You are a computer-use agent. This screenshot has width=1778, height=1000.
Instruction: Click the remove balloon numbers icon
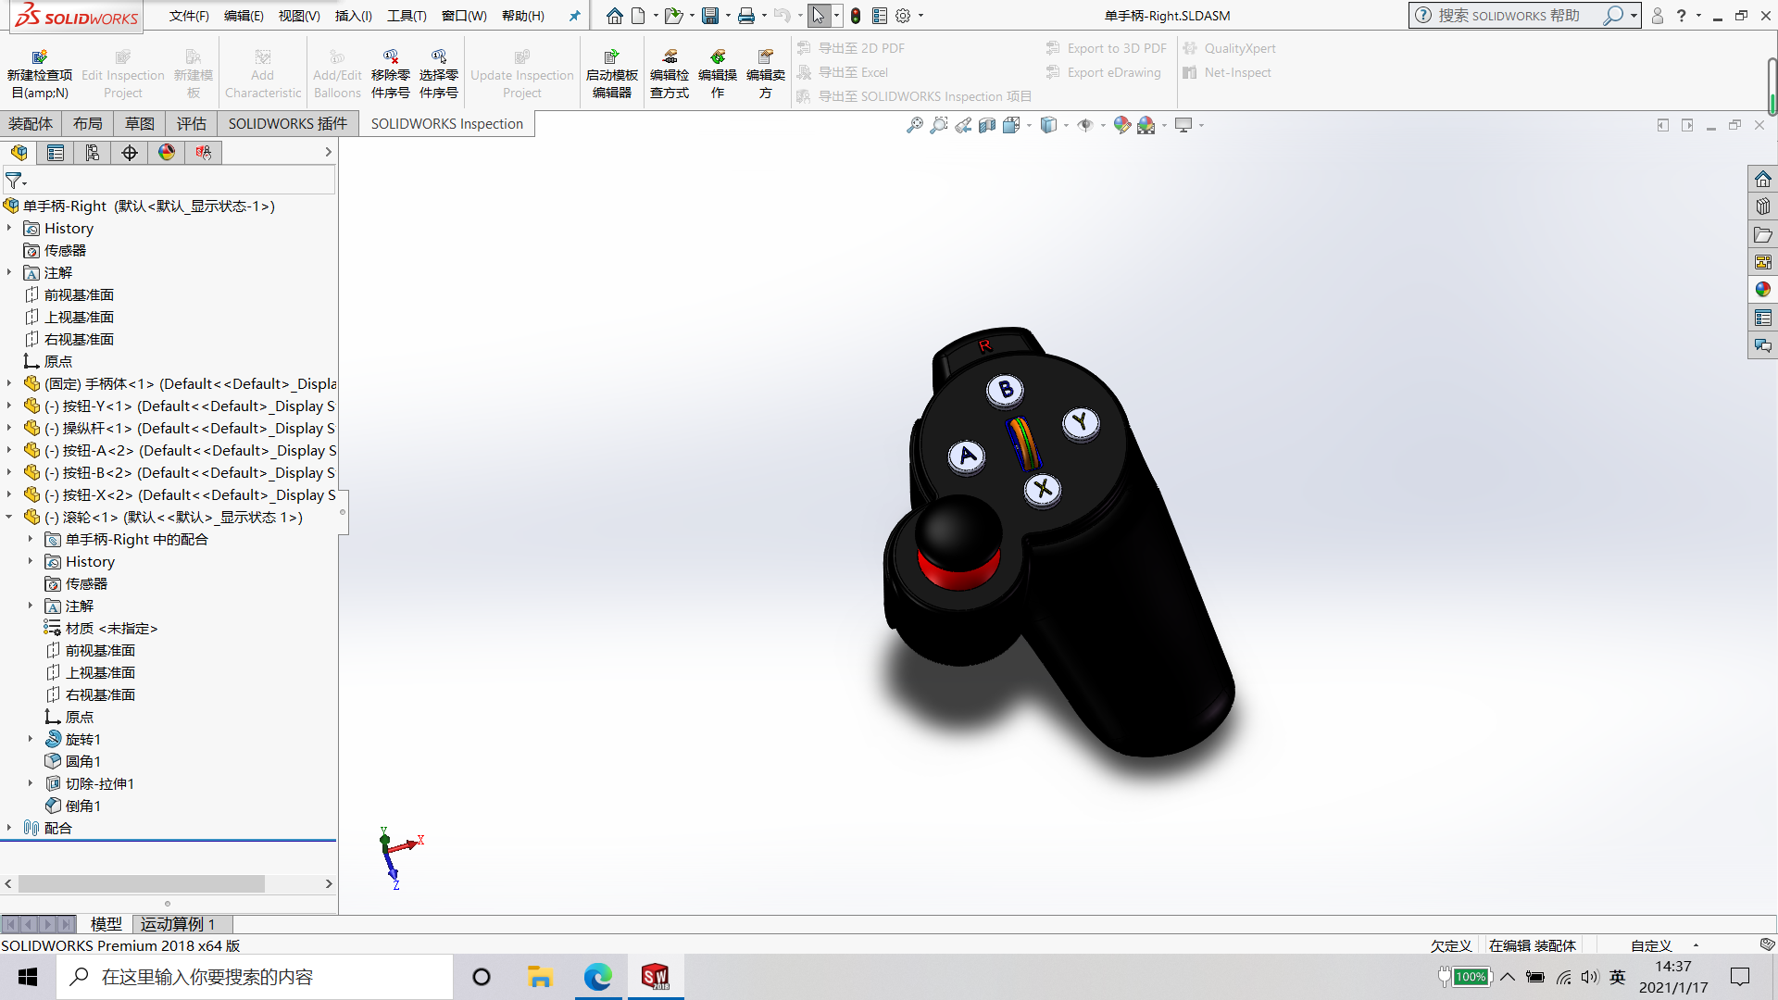pyautogui.click(x=391, y=57)
